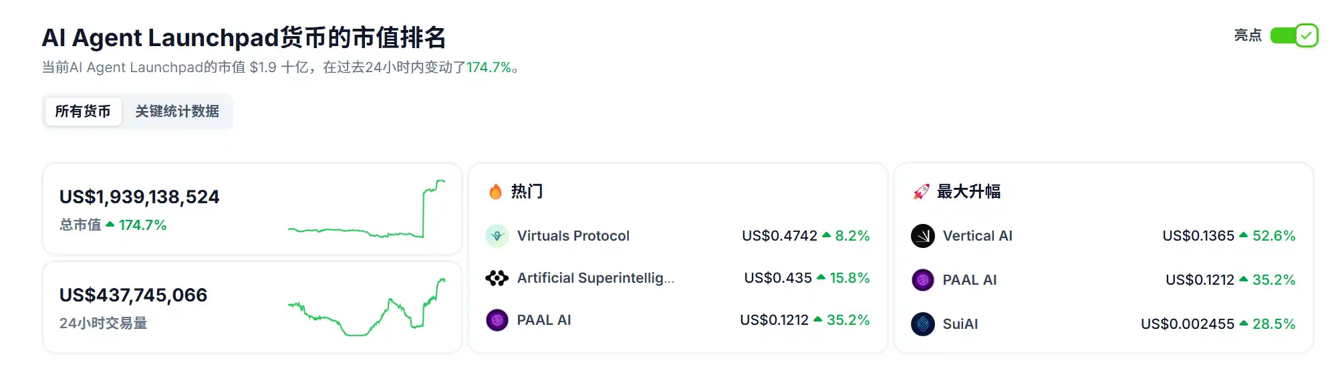
Task: Open the Virtuals Protocol coin link
Action: [x=573, y=236]
